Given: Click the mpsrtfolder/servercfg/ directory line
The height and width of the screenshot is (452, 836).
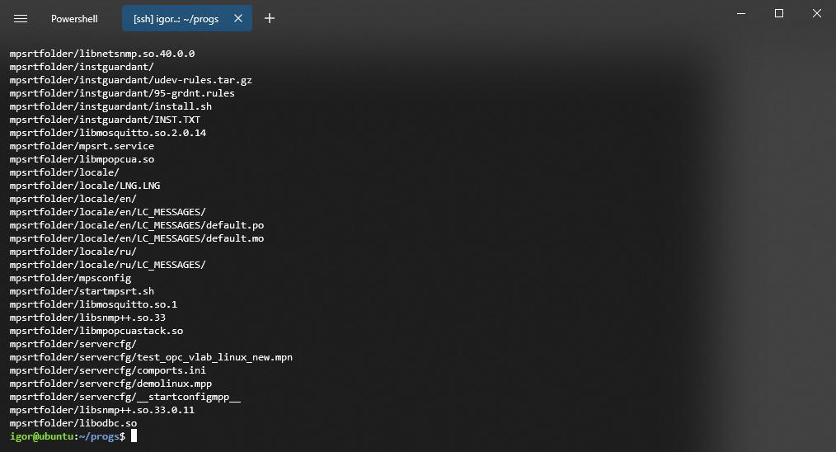Looking at the screenshot, I should point(73,344).
